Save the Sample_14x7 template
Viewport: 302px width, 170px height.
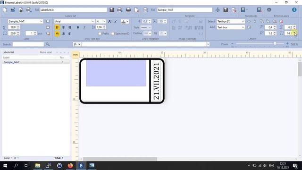pos(226,10)
